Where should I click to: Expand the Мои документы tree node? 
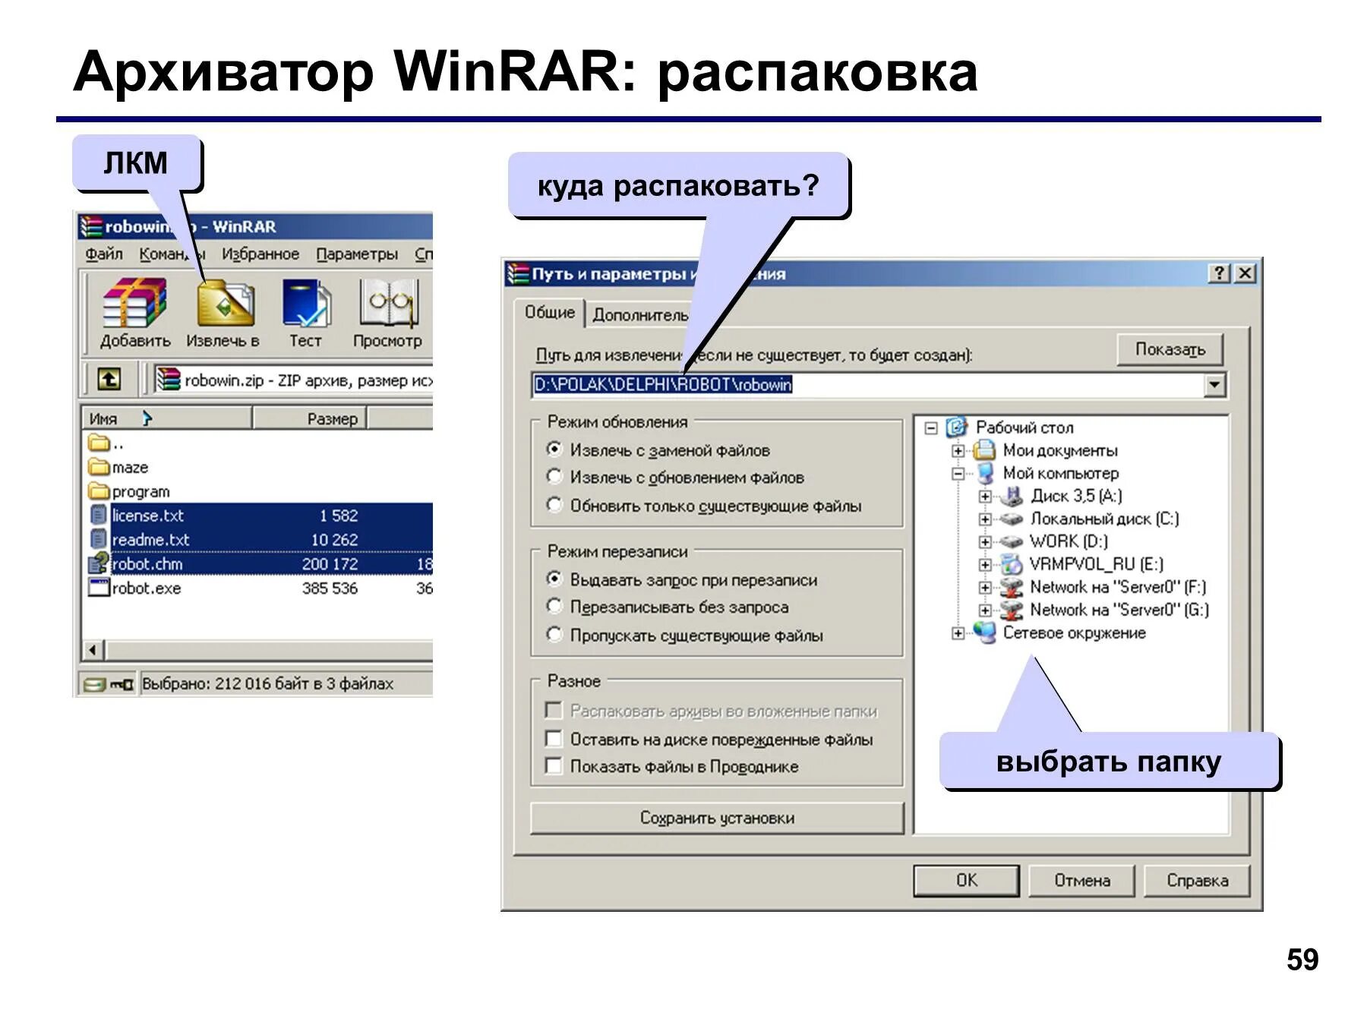pyautogui.click(x=958, y=451)
